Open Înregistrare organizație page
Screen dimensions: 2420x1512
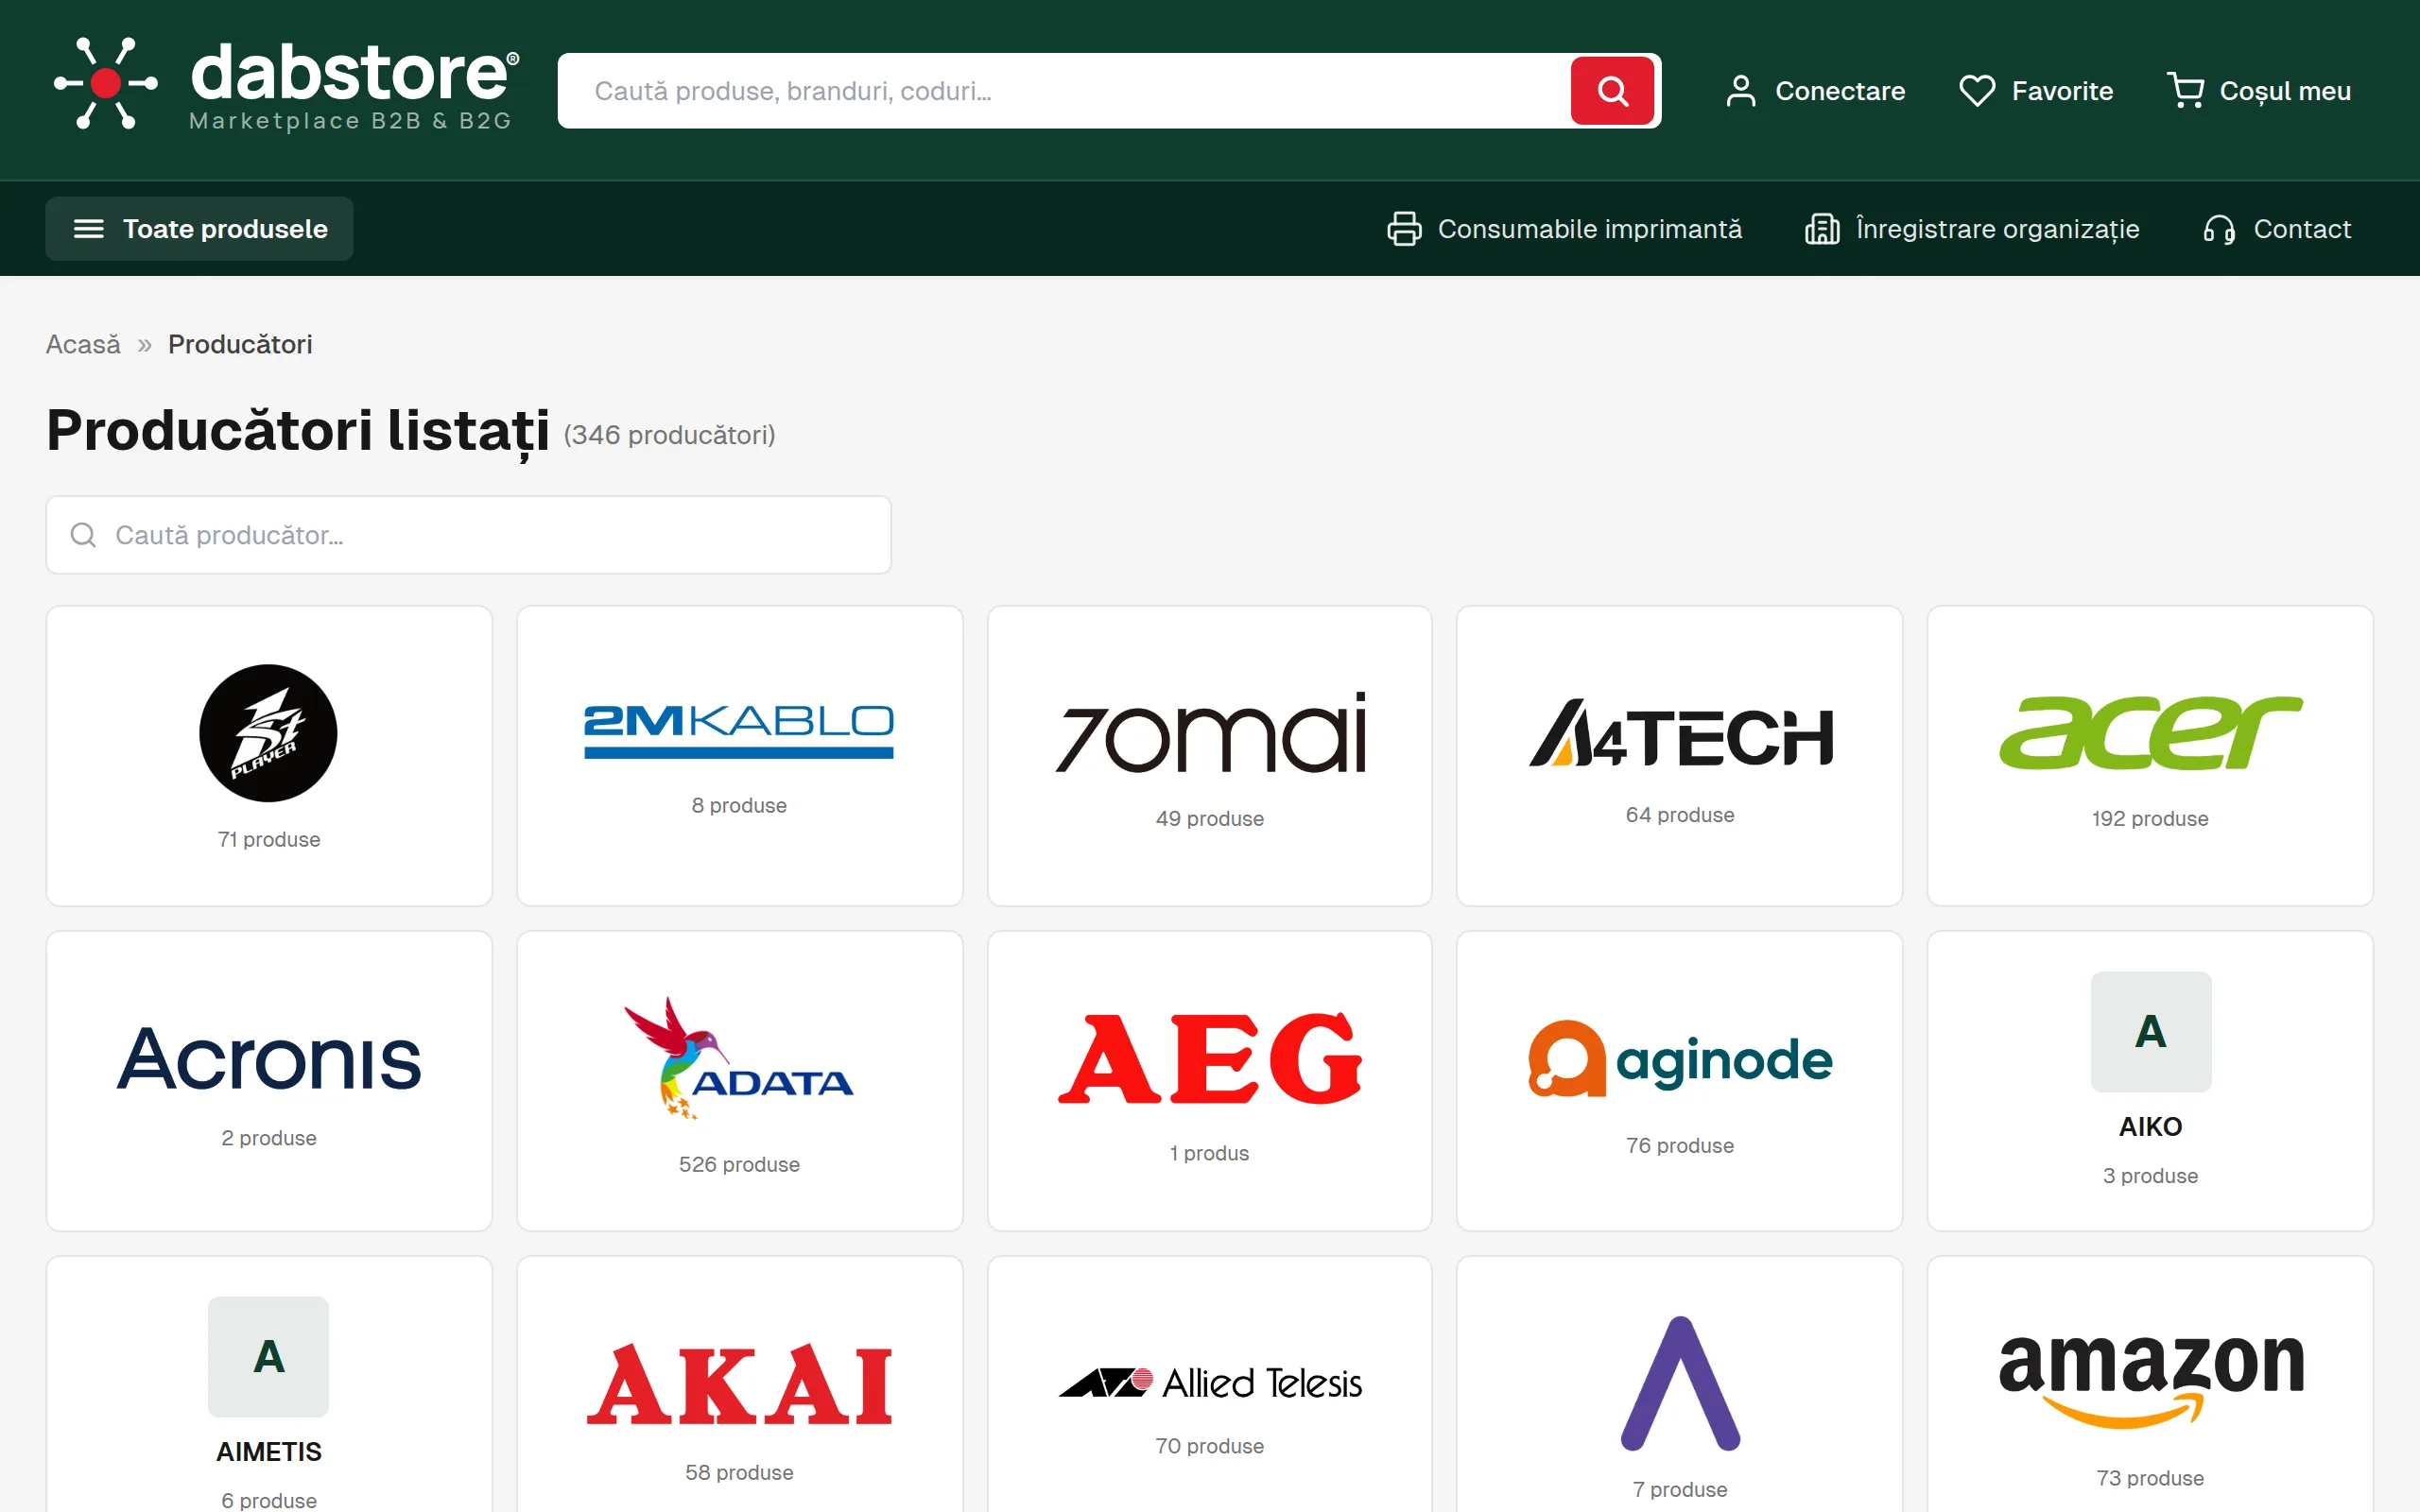click(x=1972, y=229)
